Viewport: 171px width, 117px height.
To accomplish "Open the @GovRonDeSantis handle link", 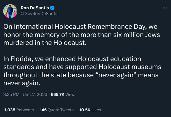I will (40, 13).
